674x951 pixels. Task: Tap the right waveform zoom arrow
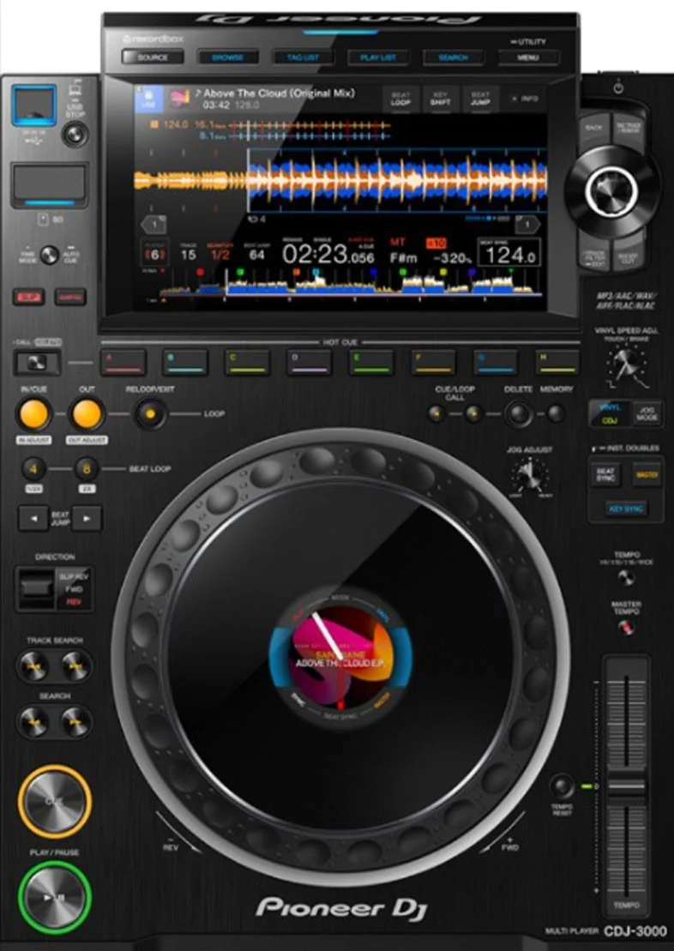[527, 225]
